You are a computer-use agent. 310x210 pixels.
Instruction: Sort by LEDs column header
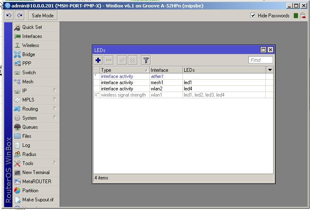pyautogui.click(x=224, y=70)
